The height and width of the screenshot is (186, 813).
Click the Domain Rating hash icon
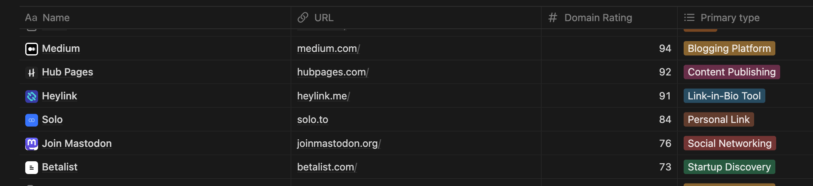[x=553, y=18]
